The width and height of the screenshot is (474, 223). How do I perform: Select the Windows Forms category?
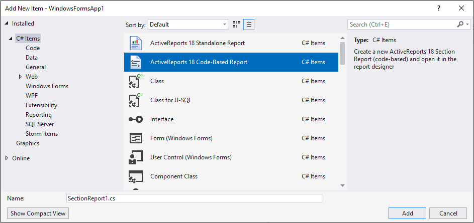pos(47,86)
